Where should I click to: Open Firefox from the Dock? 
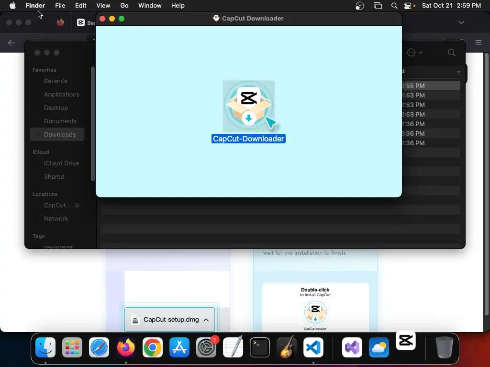[x=126, y=347]
